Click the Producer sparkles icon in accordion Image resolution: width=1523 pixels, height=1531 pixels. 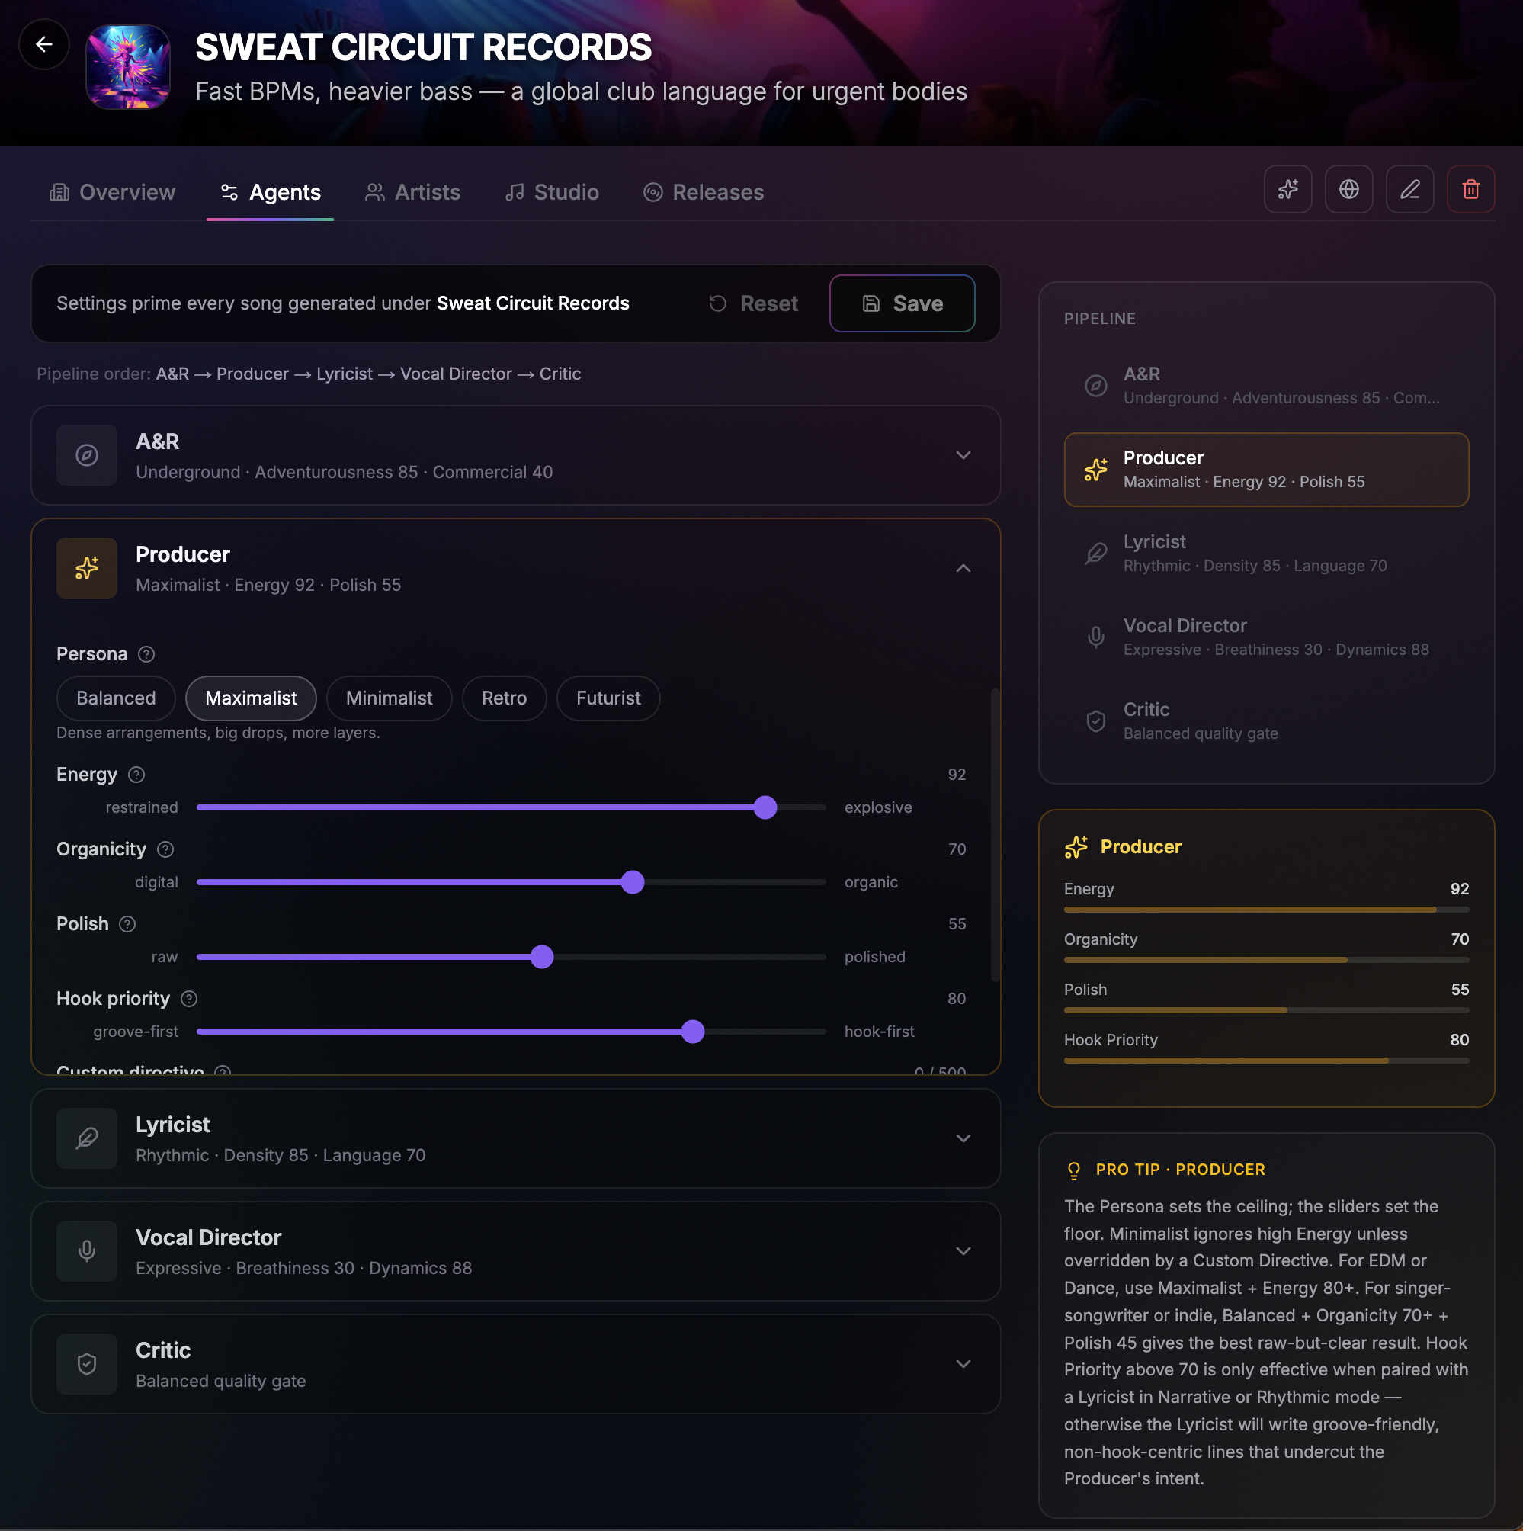click(86, 567)
